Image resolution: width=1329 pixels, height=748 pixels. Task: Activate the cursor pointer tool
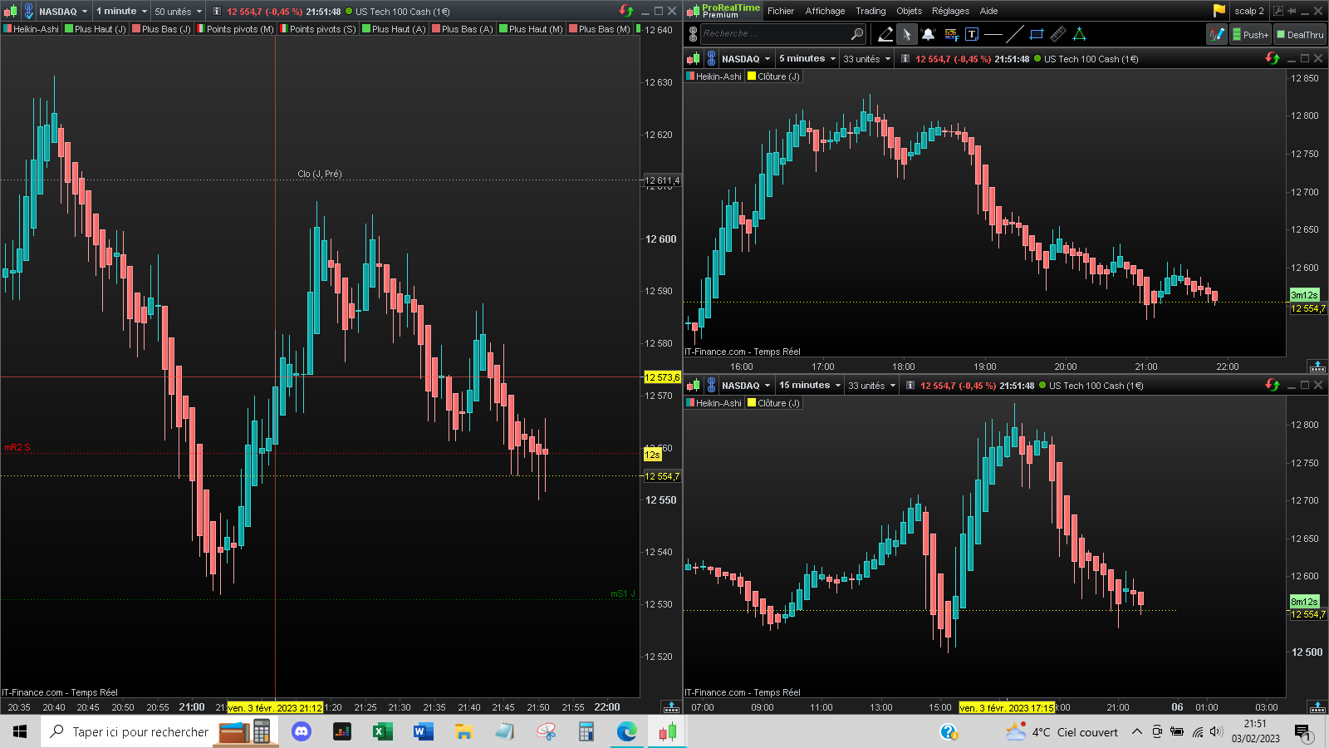click(907, 34)
